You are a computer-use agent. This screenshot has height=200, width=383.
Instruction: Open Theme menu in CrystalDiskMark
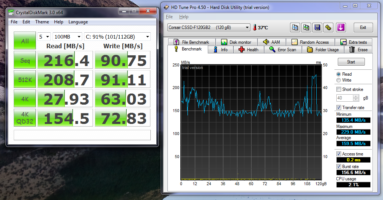pyautogui.click(x=42, y=22)
